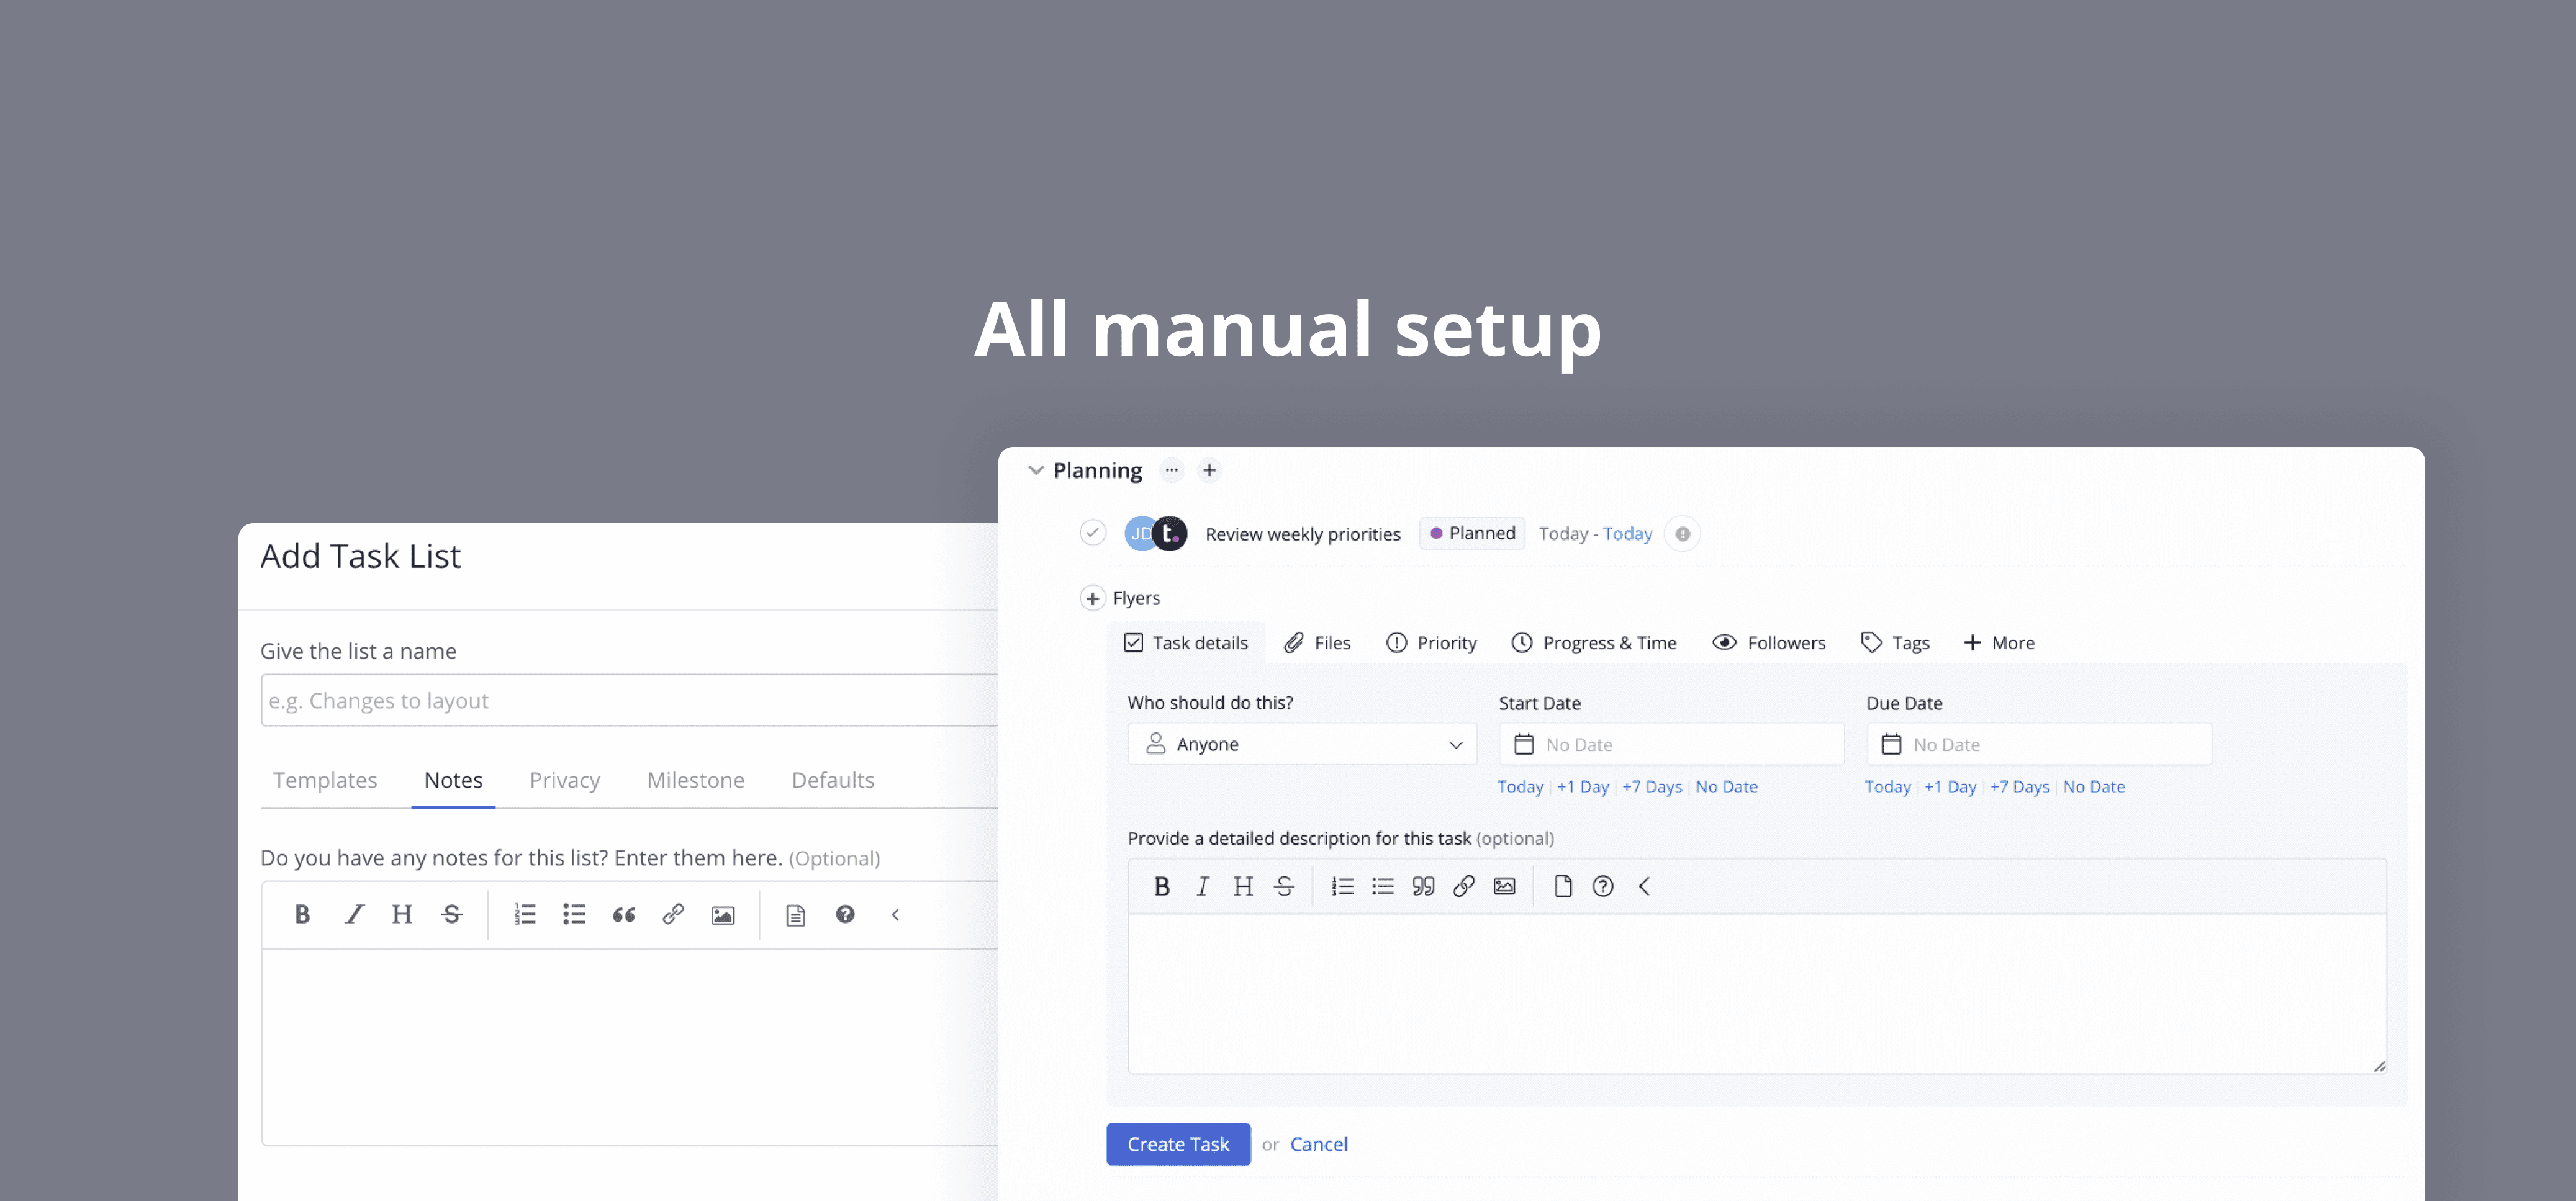Click numbered list icon in task description

(x=1342, y=886)
